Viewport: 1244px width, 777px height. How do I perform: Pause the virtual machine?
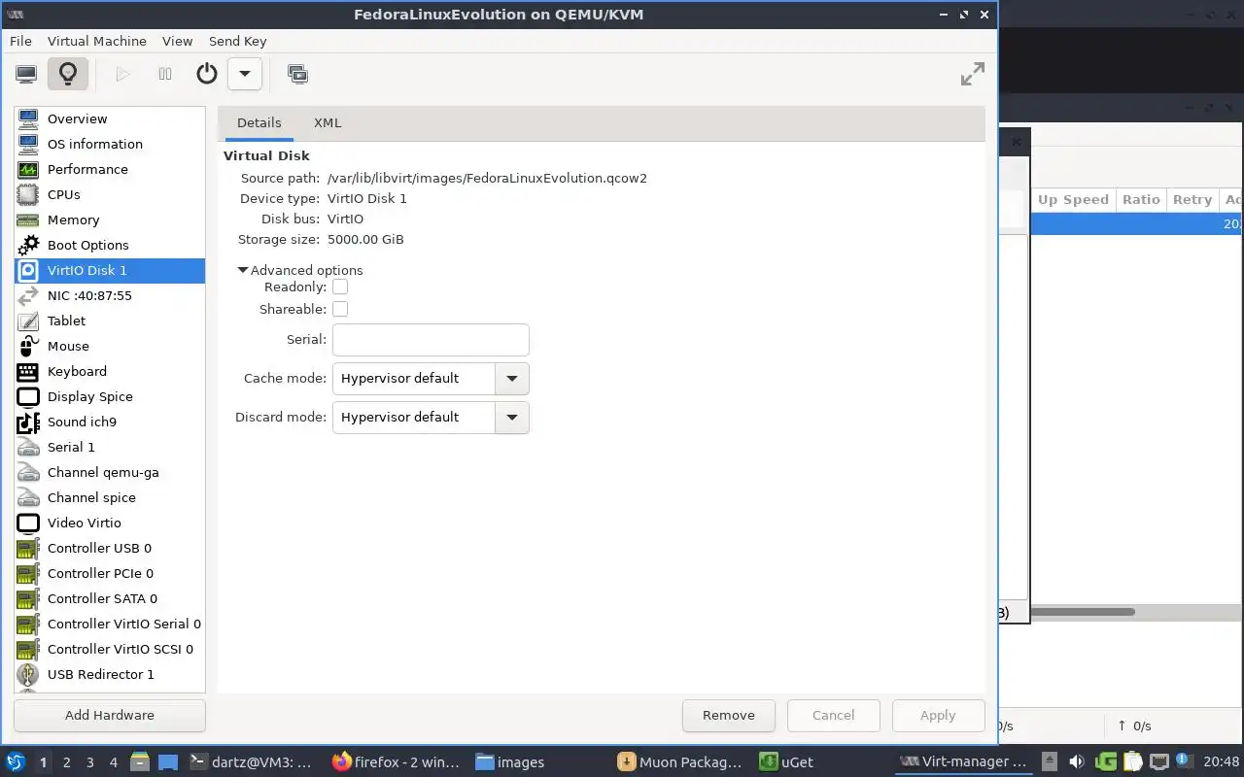[165, 74]
